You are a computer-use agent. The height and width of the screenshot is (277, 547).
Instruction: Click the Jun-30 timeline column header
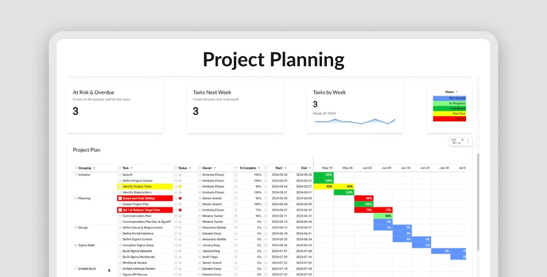point(444,168)
